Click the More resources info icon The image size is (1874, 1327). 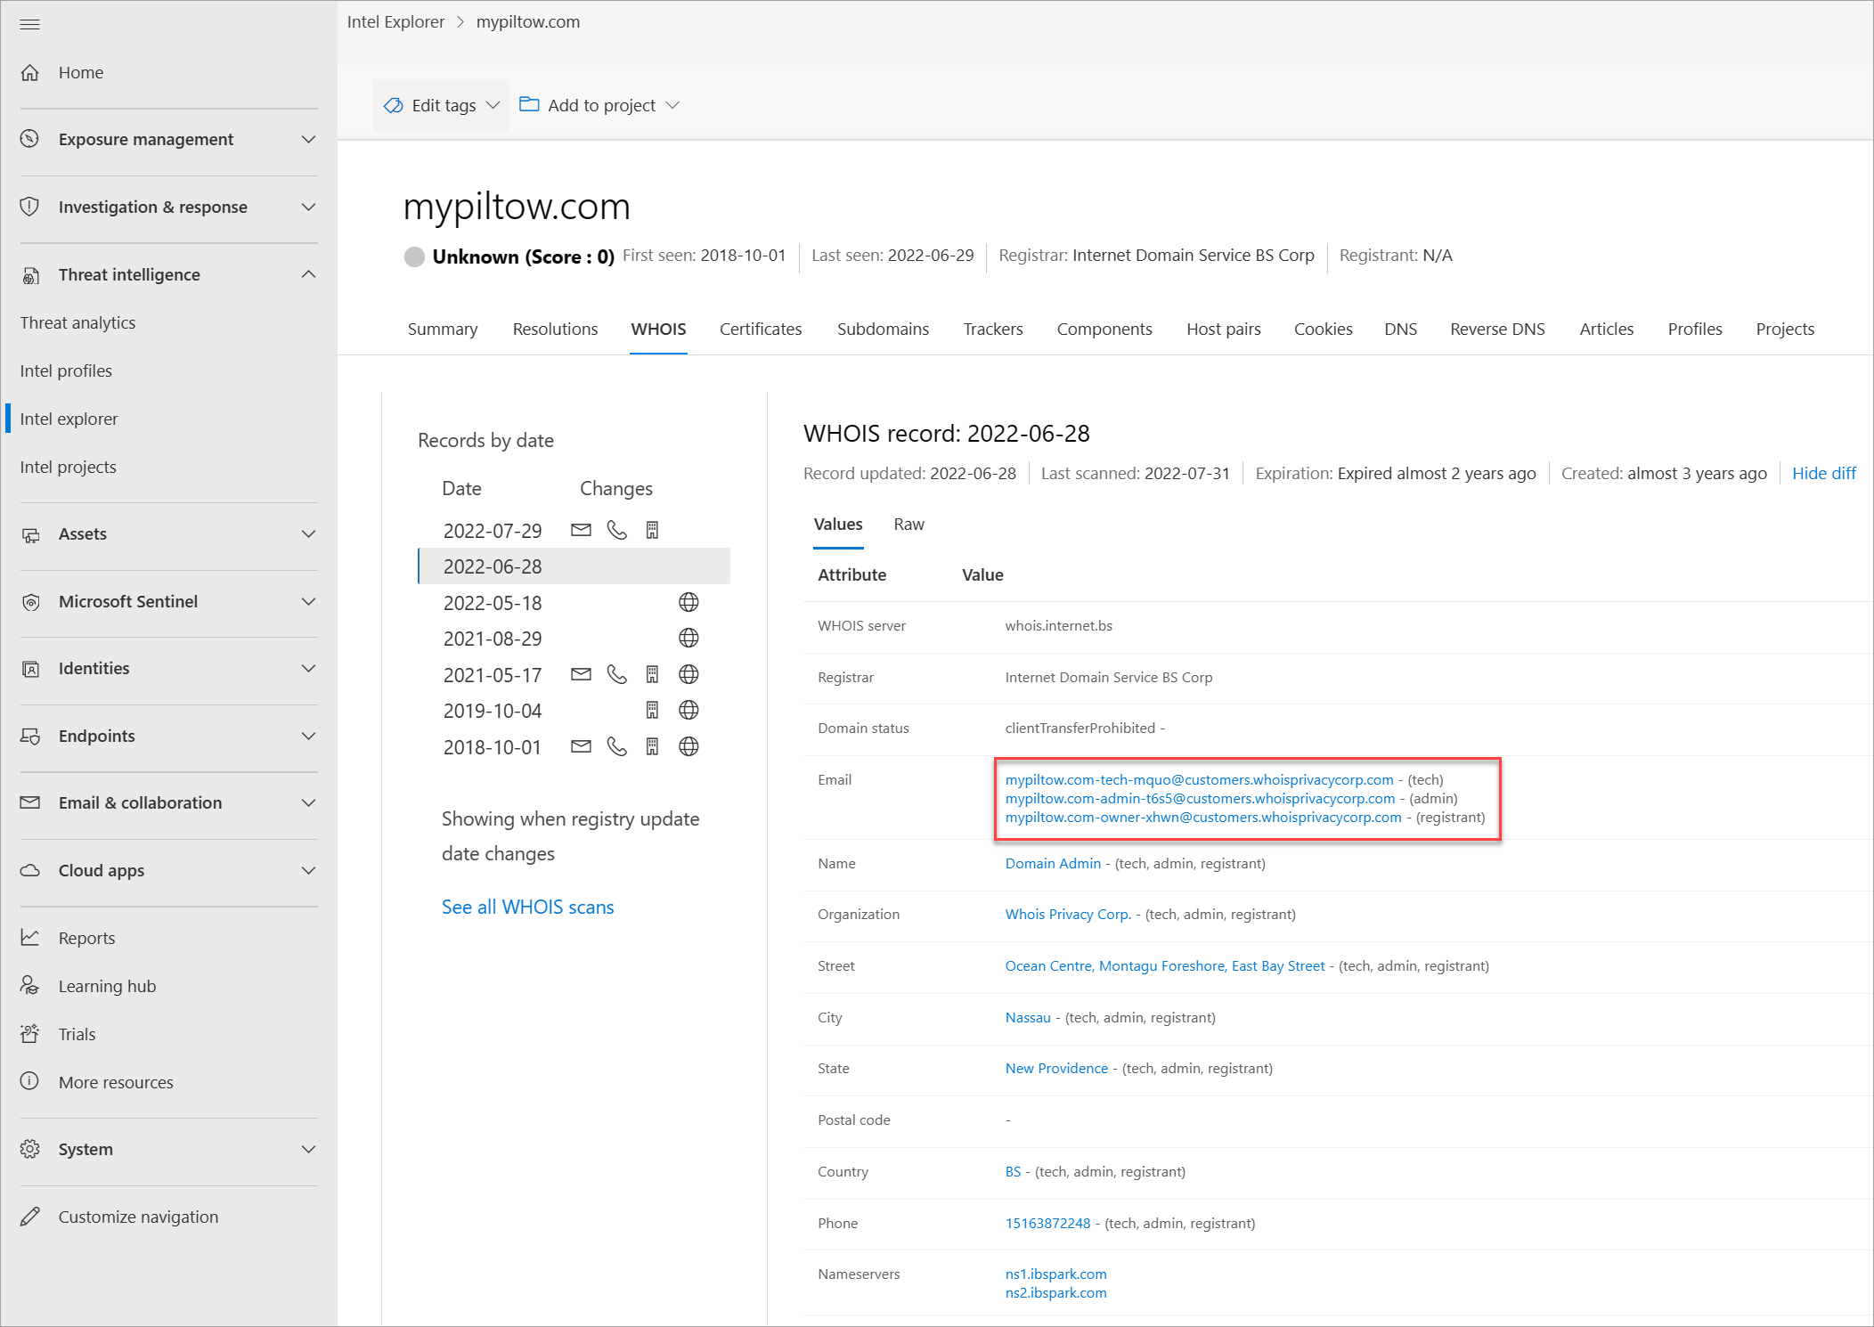30,1081
